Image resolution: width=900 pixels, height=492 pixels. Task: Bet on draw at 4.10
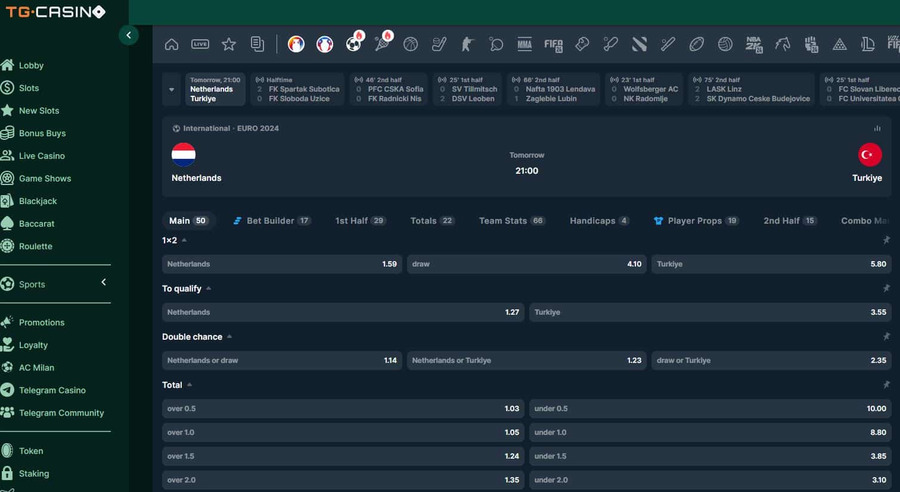click(527, 264)
